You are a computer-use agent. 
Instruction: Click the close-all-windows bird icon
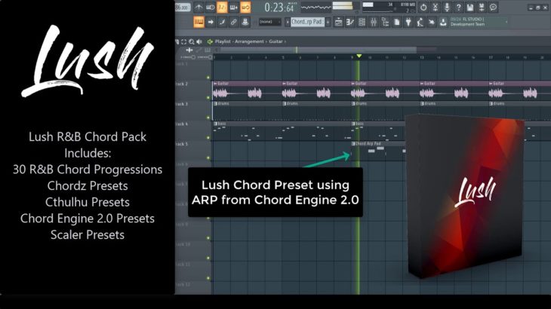click(432, 22)
